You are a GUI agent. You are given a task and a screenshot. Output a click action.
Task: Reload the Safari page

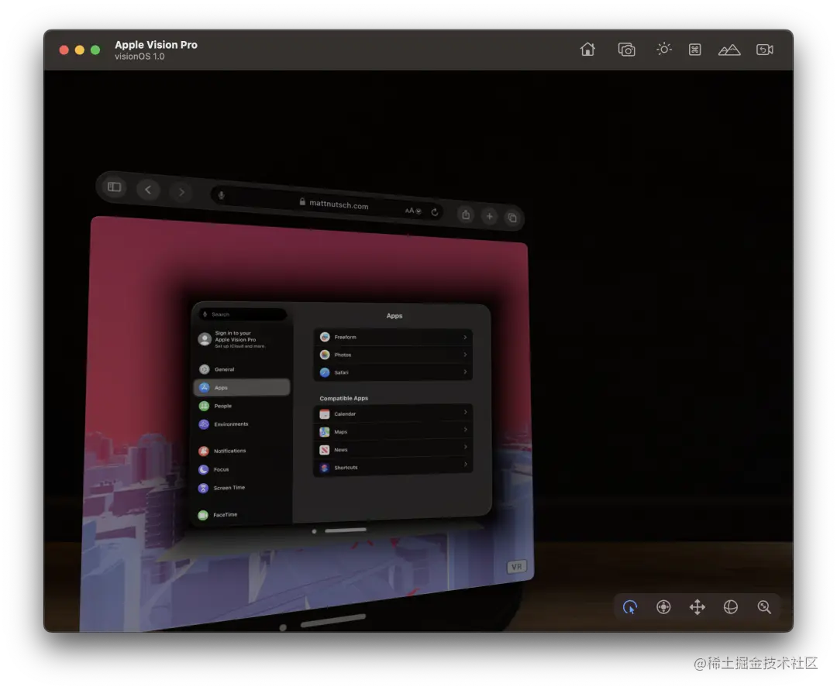[435, 212]
